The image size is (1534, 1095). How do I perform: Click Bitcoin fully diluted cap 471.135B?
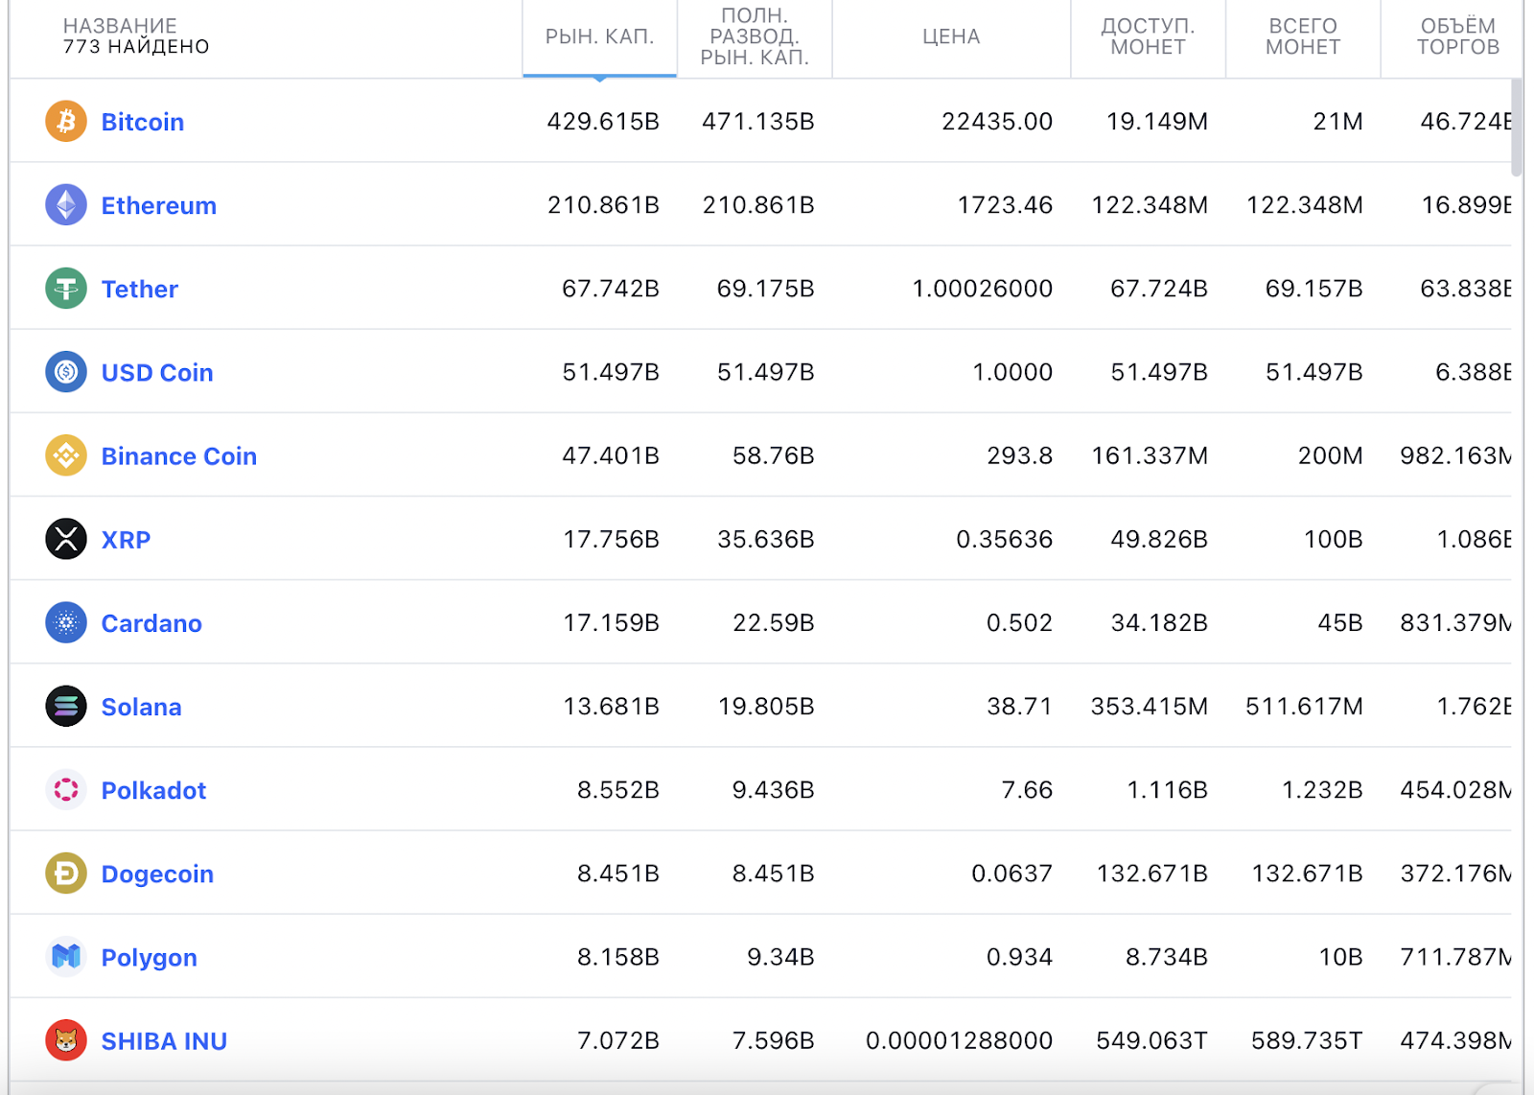point(758,122)
